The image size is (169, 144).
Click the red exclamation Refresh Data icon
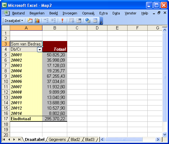[62, 21]
